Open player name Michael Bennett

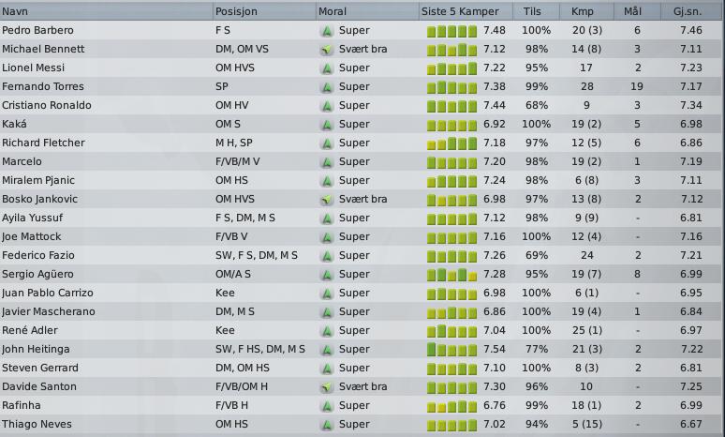43,49
